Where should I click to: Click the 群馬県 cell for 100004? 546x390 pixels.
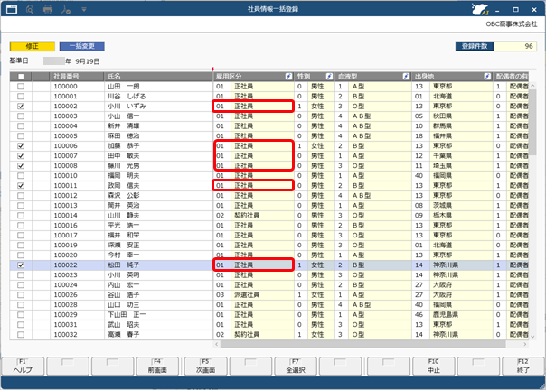(x=461, y=126)
